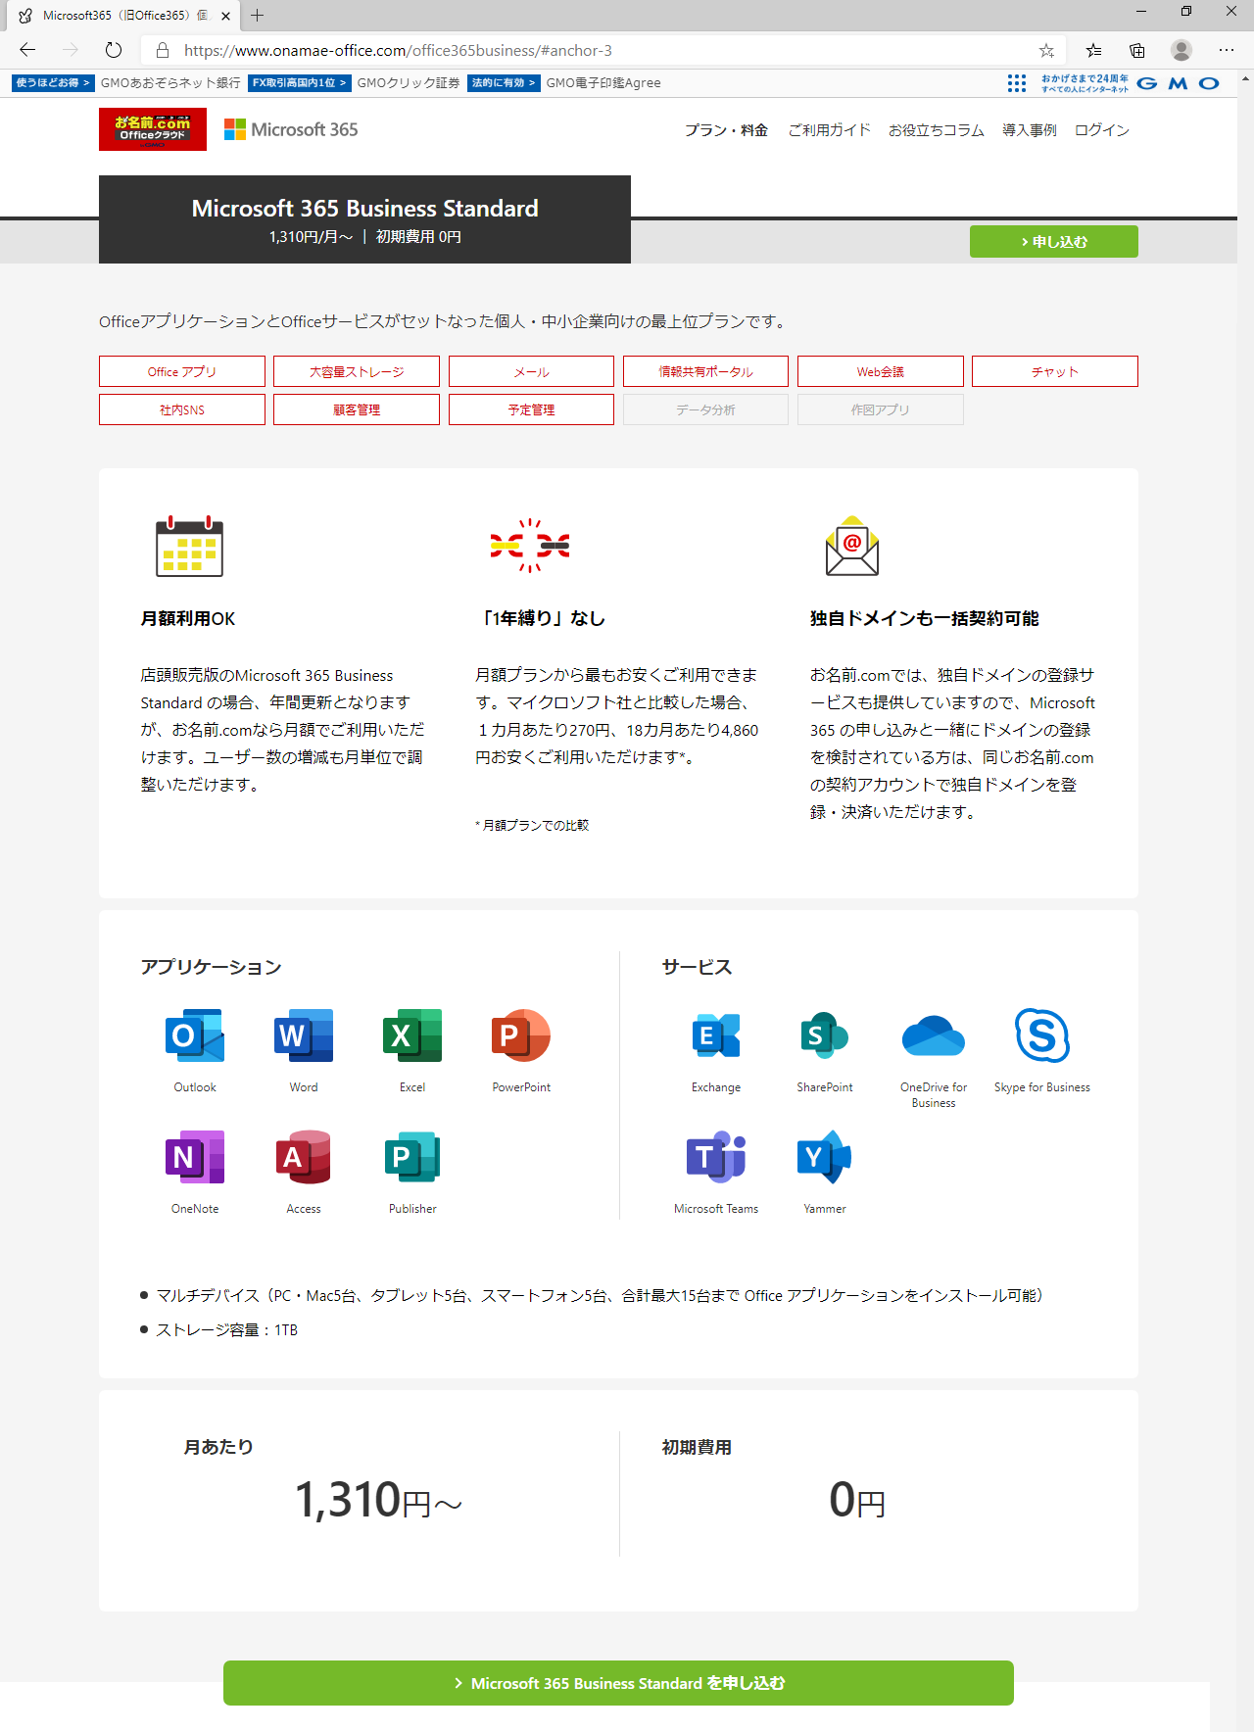Screen dimensions: 1254x1732
Task: Open the browser settings ellipsis menu
Action: pyautogui.click(x=1227, y=50)
